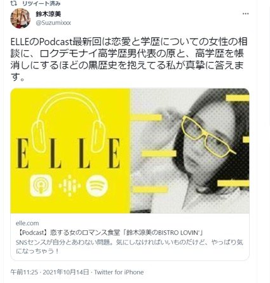270x283 pixels.
Task: Click the 2021年10月14日 date
Action: 66,272
